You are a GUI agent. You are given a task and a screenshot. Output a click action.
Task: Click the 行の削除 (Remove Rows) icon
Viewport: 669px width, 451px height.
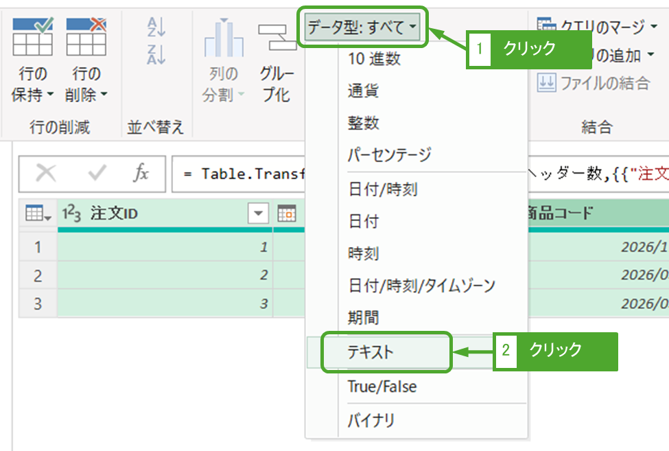(x=86, y=38)
